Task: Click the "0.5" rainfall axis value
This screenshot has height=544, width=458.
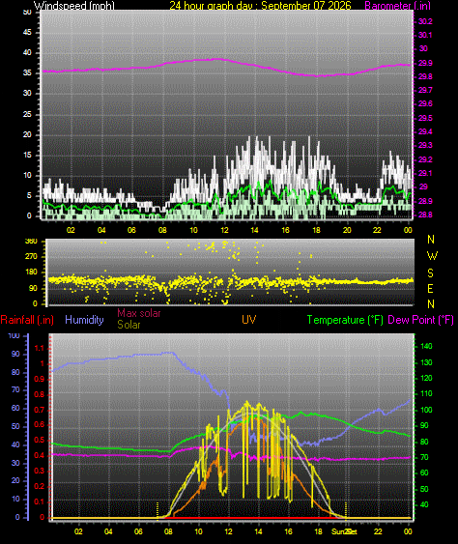Action: click(40, 441)
